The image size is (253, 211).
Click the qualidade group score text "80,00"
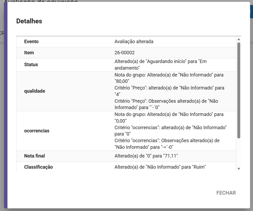pyautogui.click(x=122, y=81)
